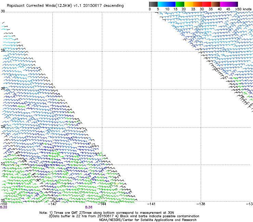Click the red 30-35 knots color segment

207,4
